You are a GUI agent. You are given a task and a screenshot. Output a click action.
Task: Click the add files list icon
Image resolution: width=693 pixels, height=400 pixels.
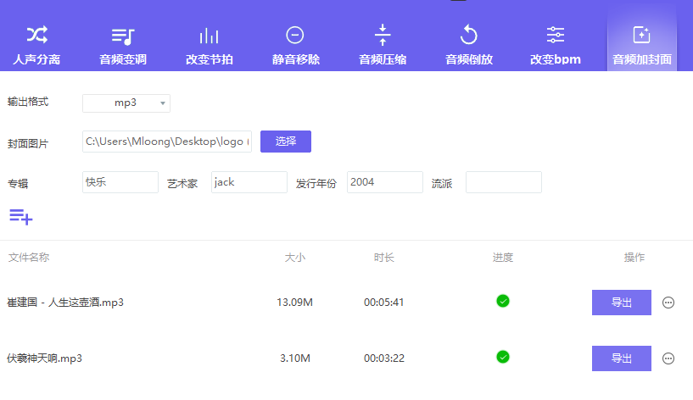[x=21, y=216]
